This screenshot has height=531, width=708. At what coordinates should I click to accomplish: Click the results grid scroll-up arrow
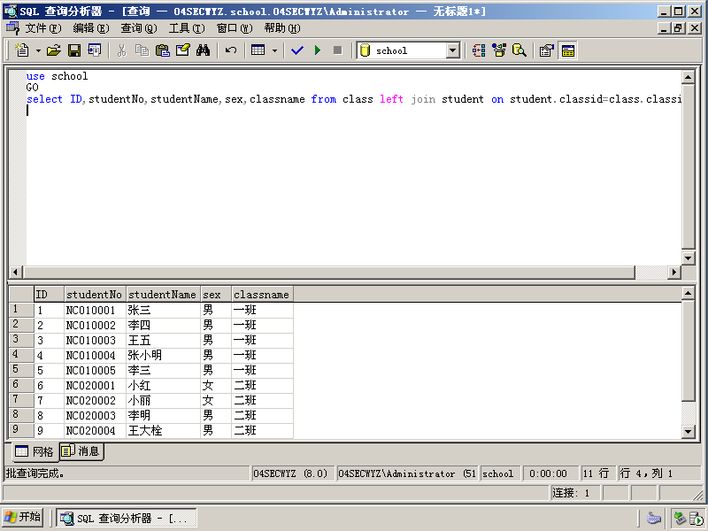(688, 294)
